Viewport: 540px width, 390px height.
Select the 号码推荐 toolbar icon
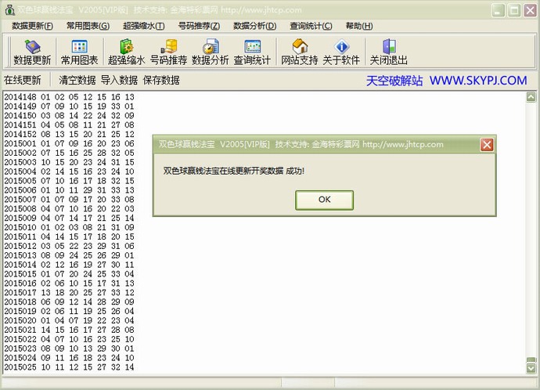coord(168,52)
